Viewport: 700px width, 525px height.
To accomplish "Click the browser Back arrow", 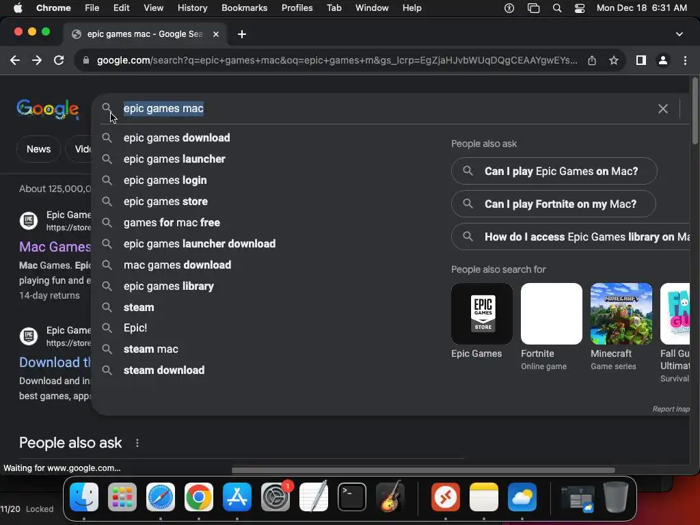I will point(15,60).
